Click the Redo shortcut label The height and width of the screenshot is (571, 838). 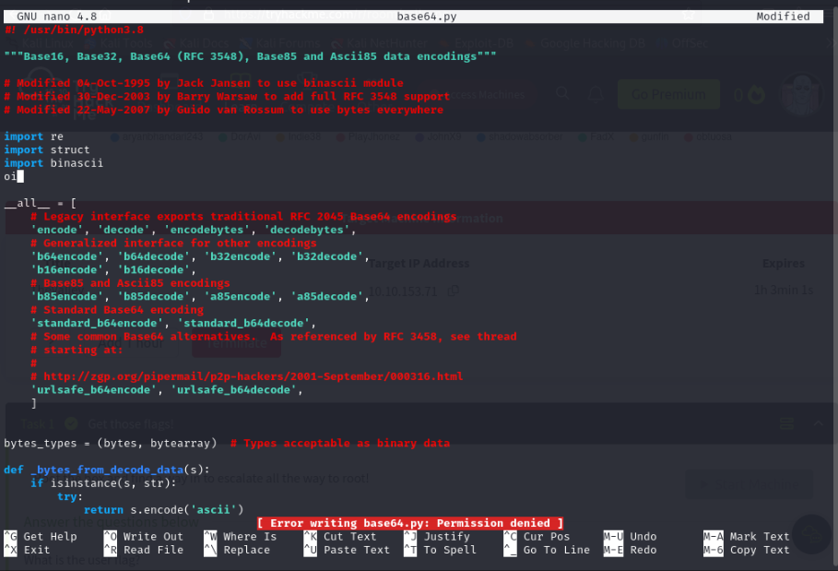tap(643, 550)
